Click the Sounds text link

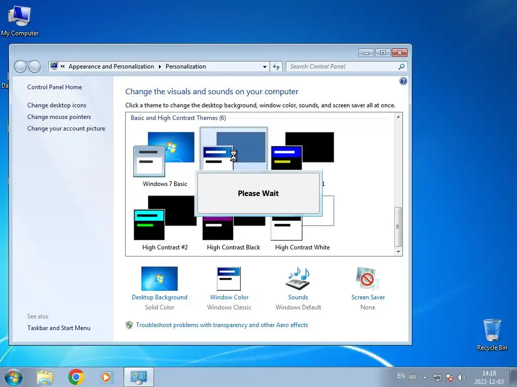pyautogui.click(x=298, y=297)
